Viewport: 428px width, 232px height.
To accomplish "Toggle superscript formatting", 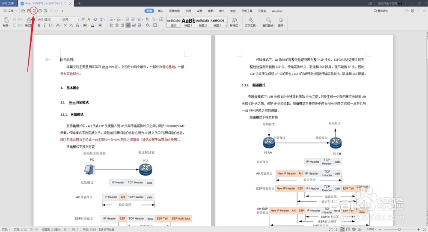I will click(x=65, y=25).
